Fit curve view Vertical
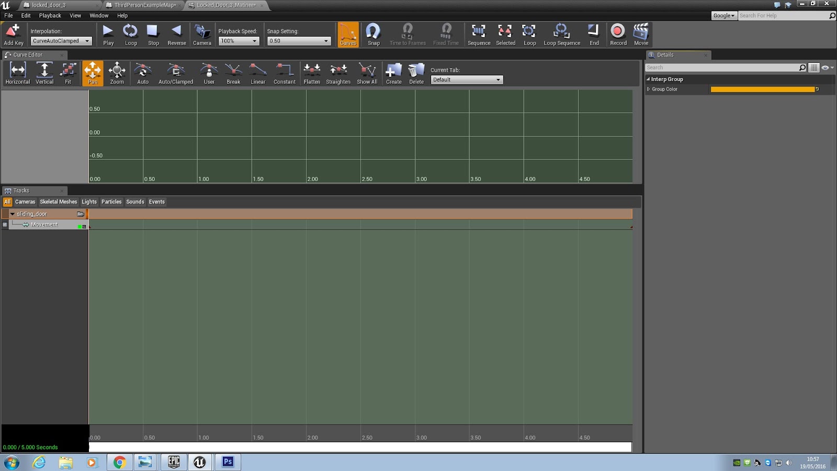837x471 pixels. (x=44, y=73)
